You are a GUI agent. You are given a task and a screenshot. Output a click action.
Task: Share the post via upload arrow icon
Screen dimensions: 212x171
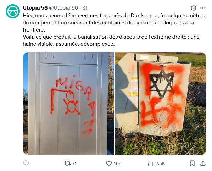(203, 163)
